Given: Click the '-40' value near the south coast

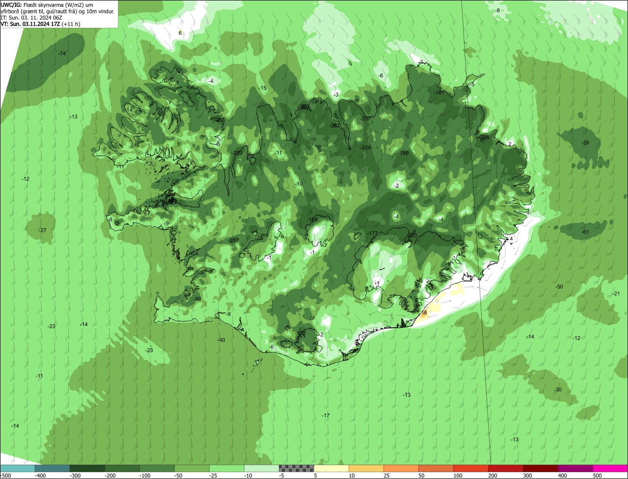Looking at the screenshot, I should click(221, 340).
